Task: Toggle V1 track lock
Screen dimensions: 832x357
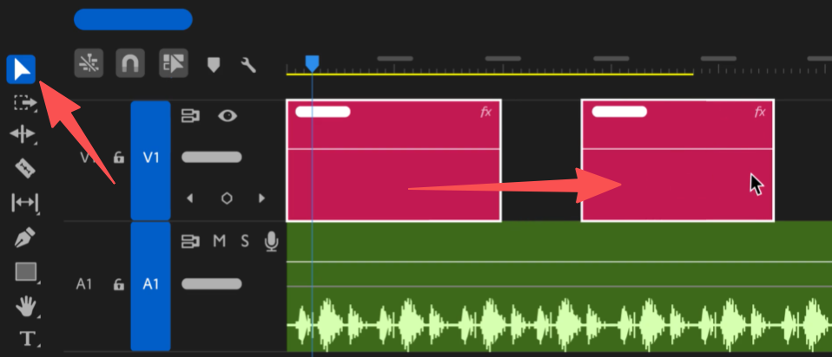Action: 119,158
